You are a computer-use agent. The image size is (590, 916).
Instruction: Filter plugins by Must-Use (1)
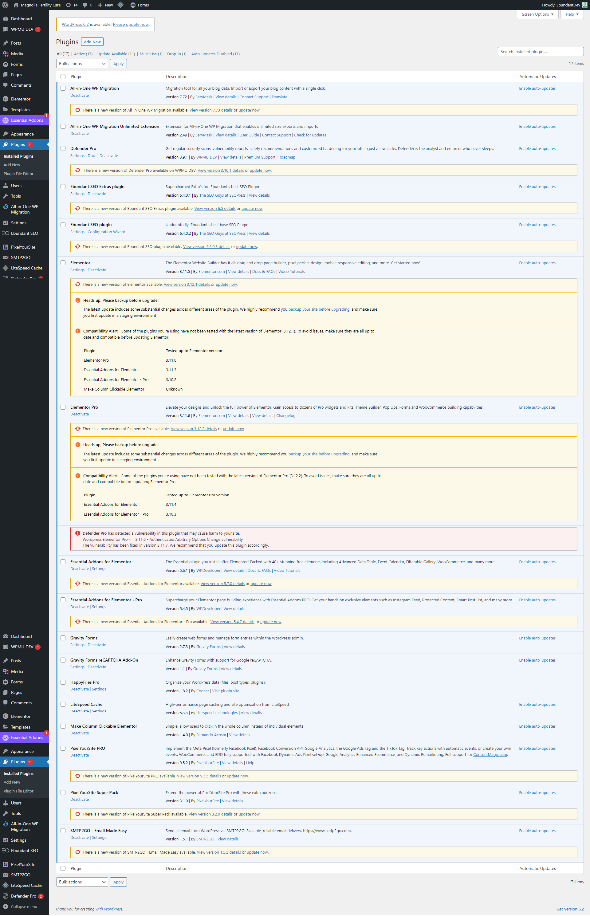point(151,54)
